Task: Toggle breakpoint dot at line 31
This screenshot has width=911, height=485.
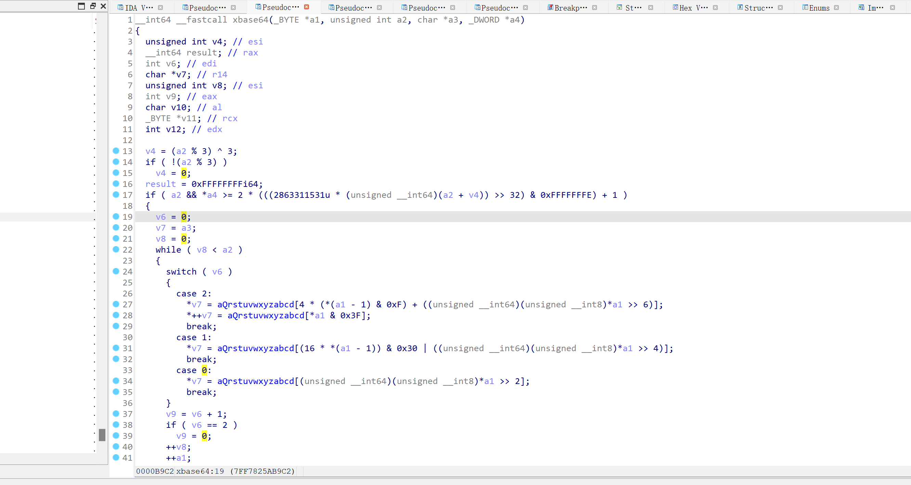Action: [x=116, y=348]
